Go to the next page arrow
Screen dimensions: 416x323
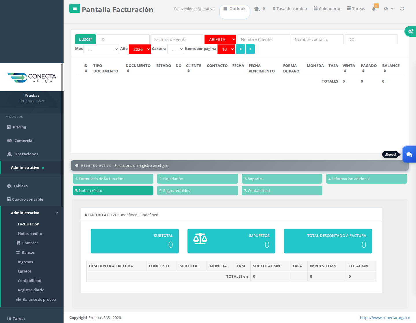point(250,49)
